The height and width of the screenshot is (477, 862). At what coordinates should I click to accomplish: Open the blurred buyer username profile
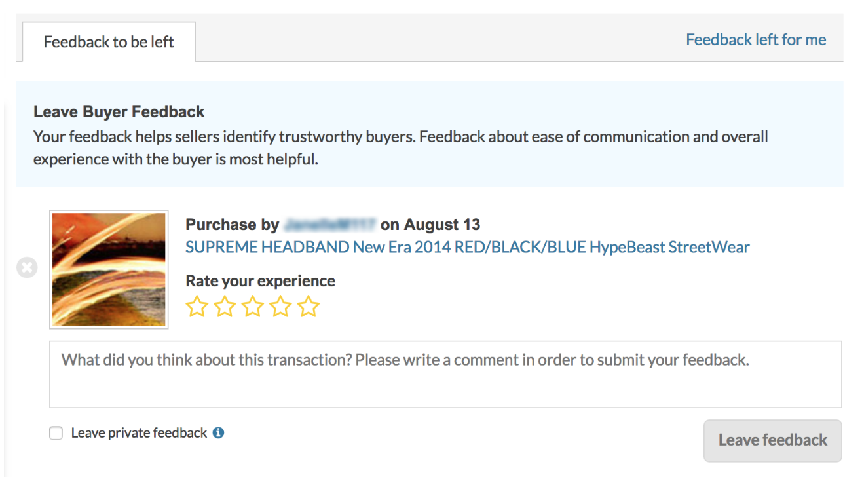[x=329, y=225]
